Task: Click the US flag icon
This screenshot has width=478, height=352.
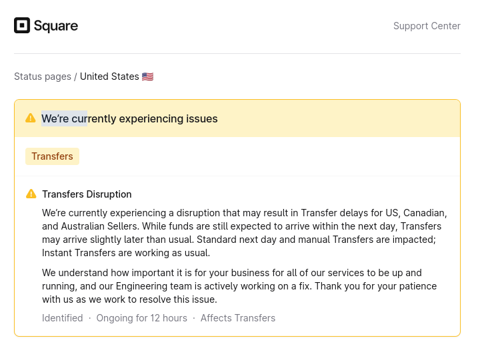Action: click(x=148, y=77)
